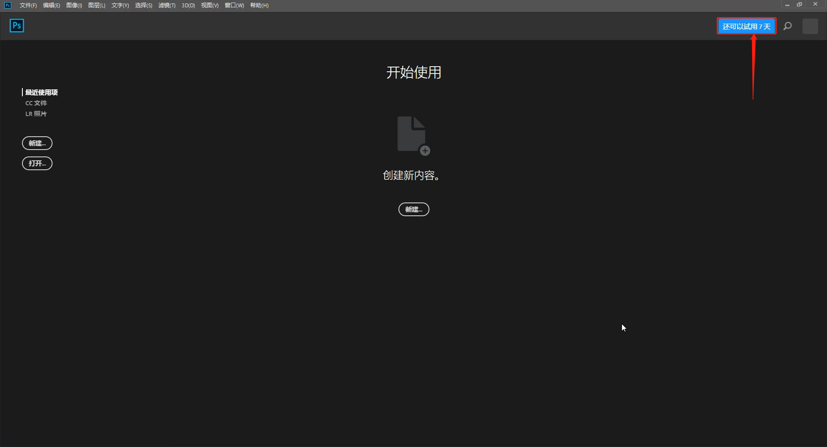Open the 文字(Y) menu
The height and width of the screenshot is (447, 827).
tap(120, 6)
